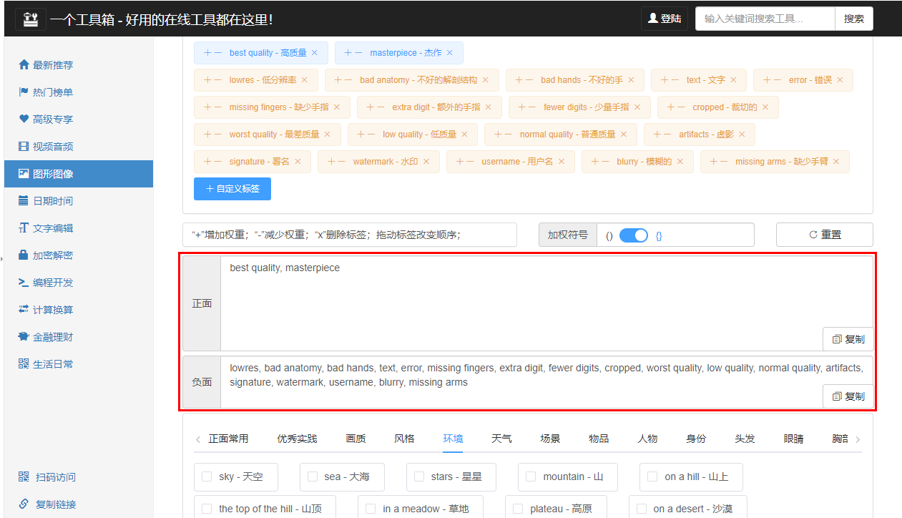Increase weight of best quality tag with plus
The height and width of the screenshot is (518, 902).
[x=208, y=53]
